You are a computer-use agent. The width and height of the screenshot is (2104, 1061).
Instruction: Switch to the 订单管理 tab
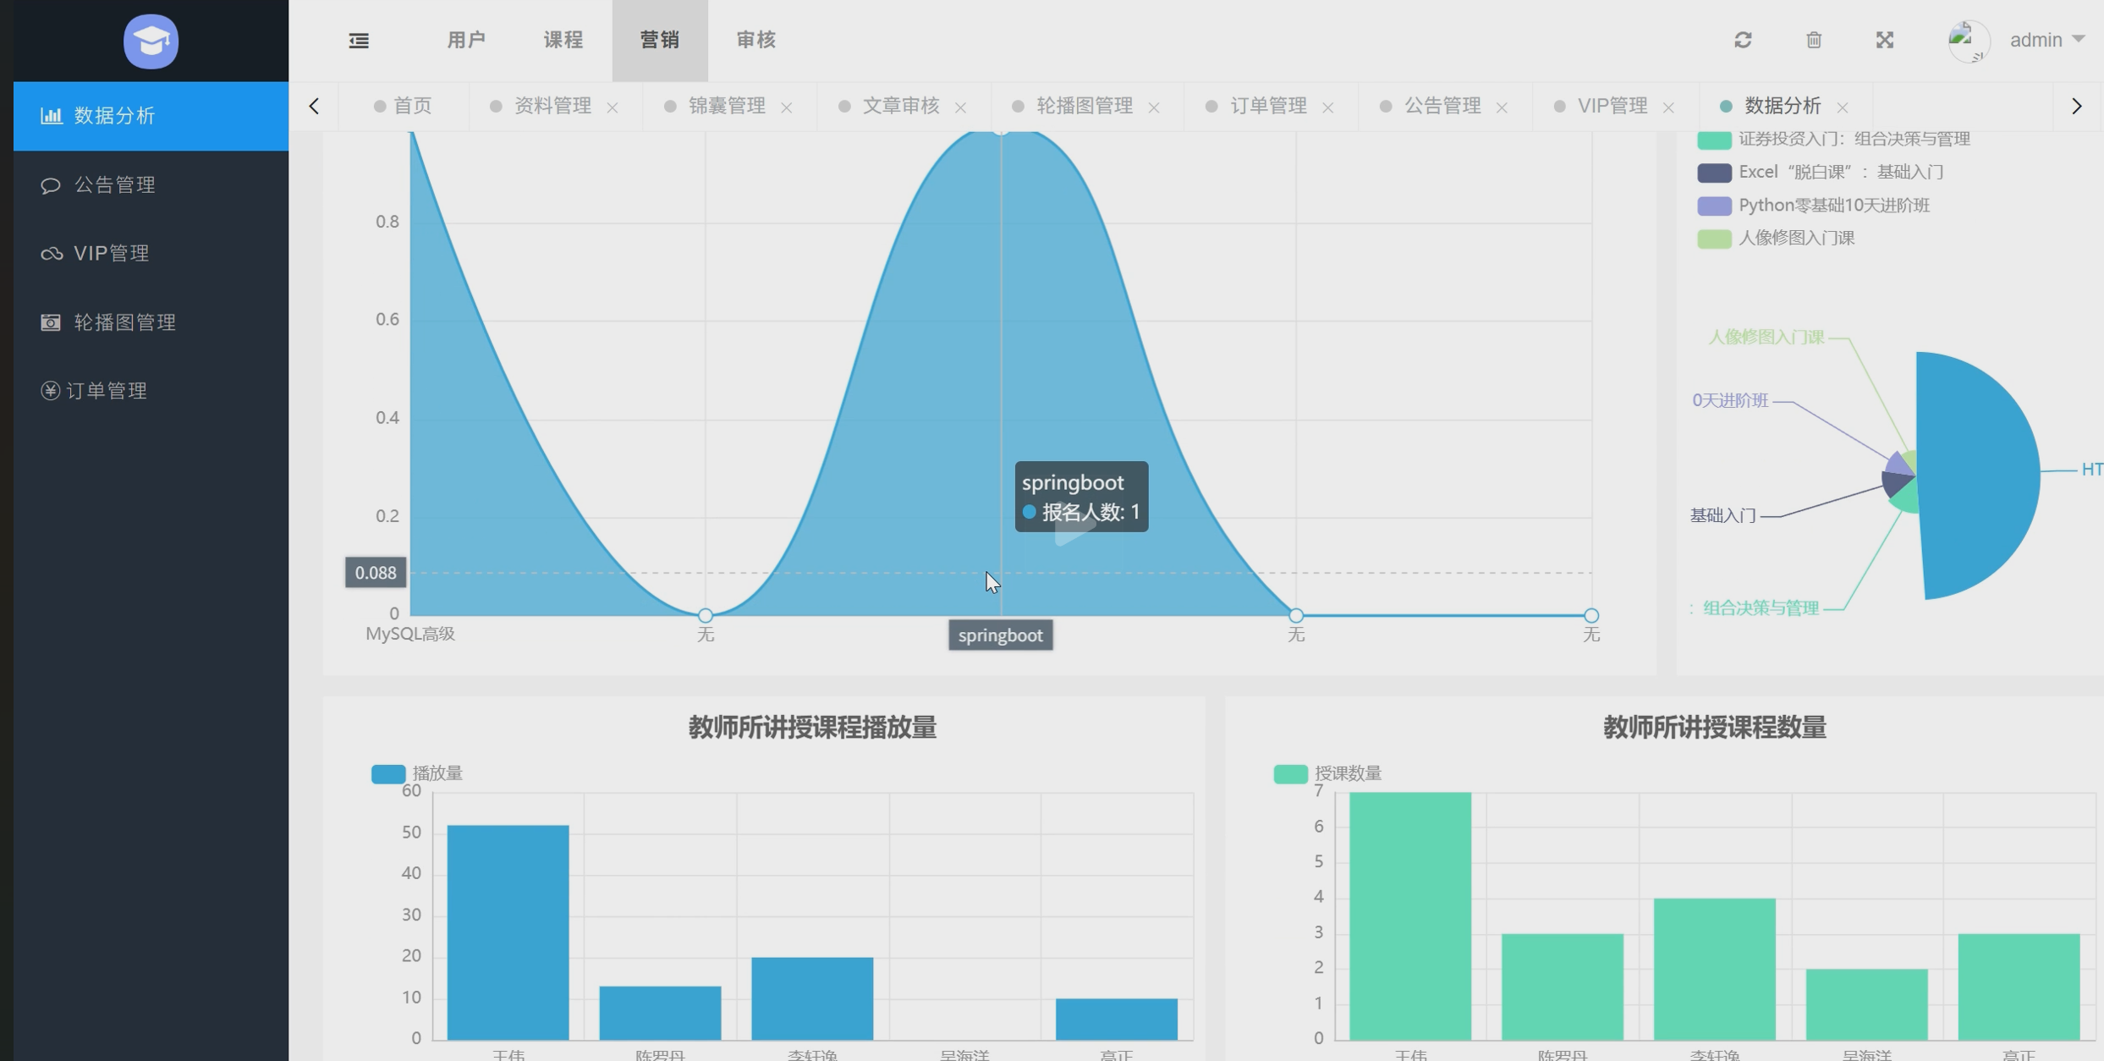(1267, 106)
